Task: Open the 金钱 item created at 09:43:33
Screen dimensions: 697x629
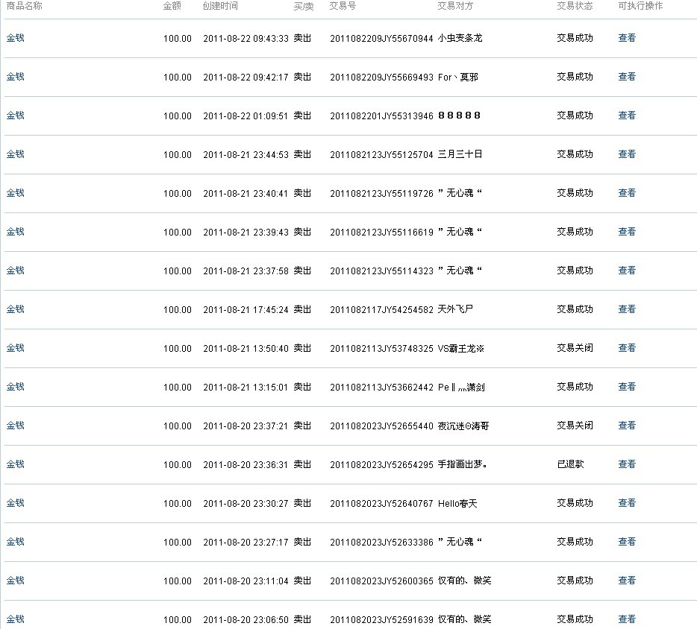Action: pyautogui.click(x=15, y=38)
